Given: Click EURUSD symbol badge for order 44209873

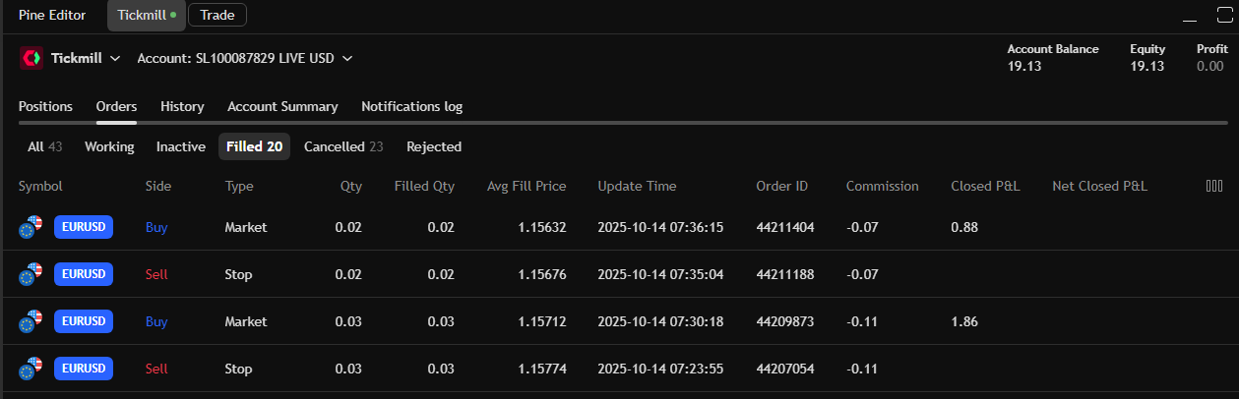Looking at the screenshot, I should pyautogui.click(x=84, y=321).
